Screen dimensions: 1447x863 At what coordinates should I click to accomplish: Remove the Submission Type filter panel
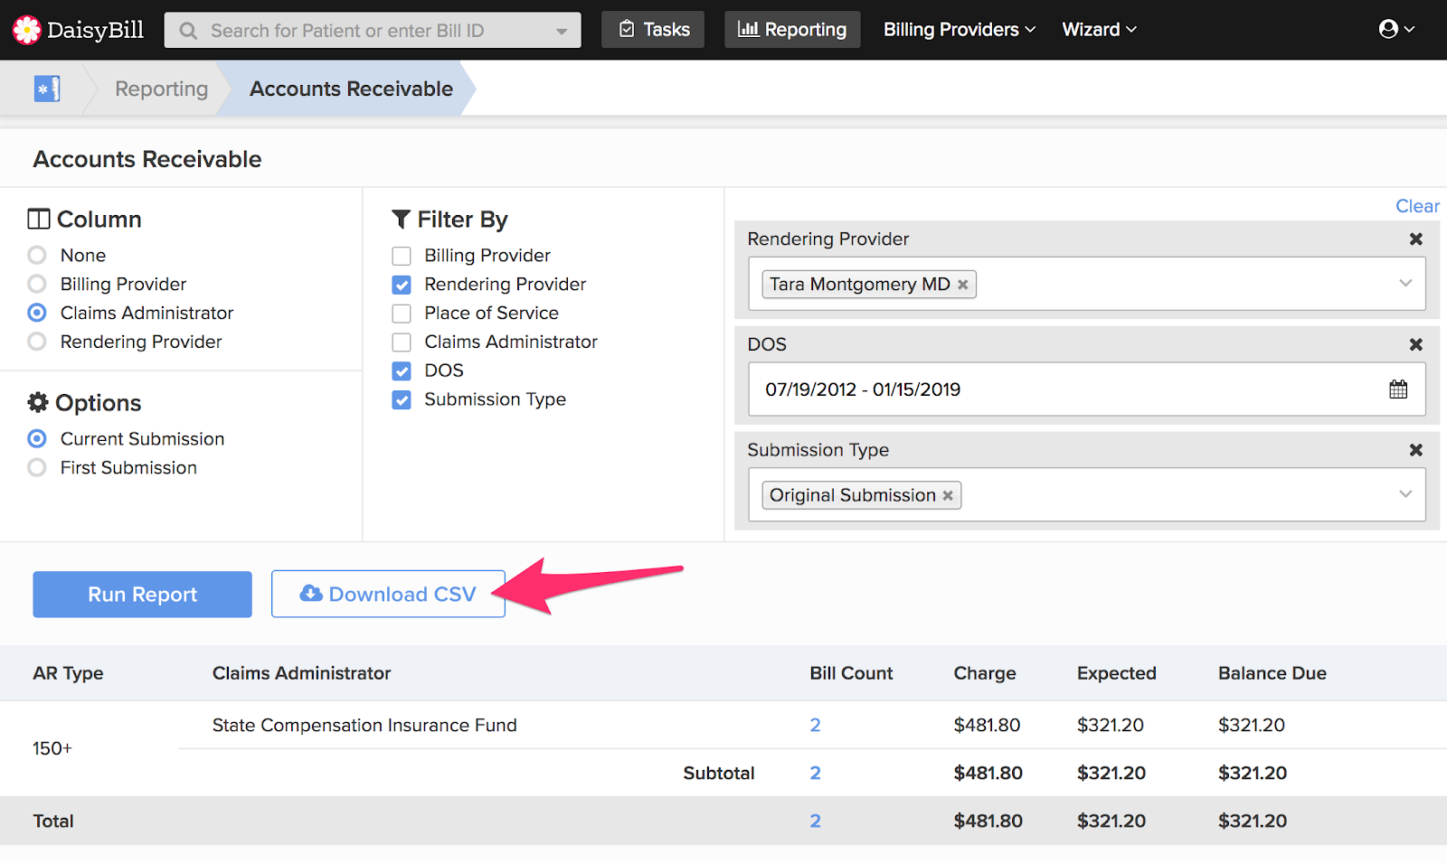point(1416,450)
